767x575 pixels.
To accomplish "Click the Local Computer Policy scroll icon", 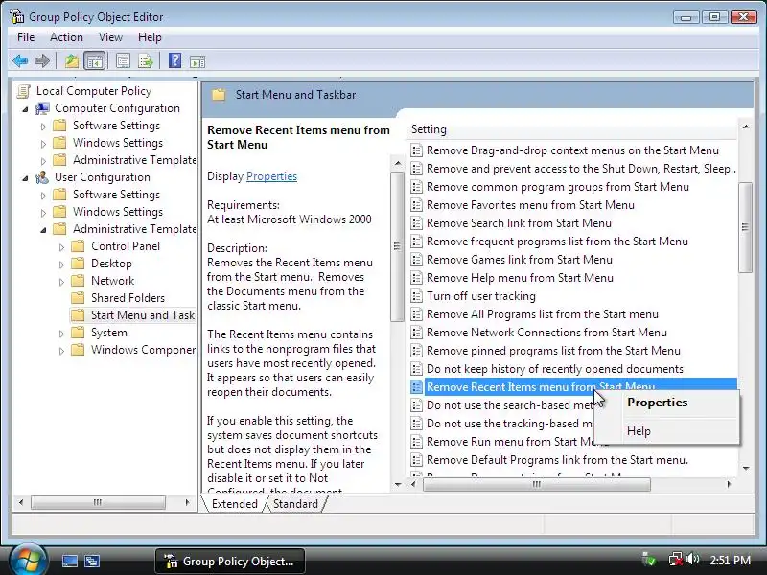I will click(23, 91).
